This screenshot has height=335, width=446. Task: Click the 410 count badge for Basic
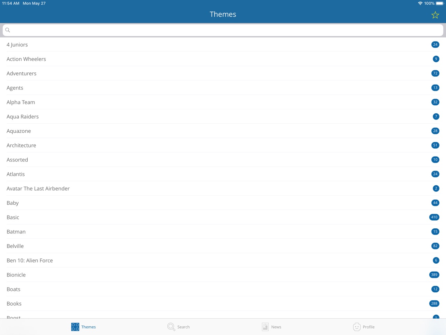click(434, 217)
